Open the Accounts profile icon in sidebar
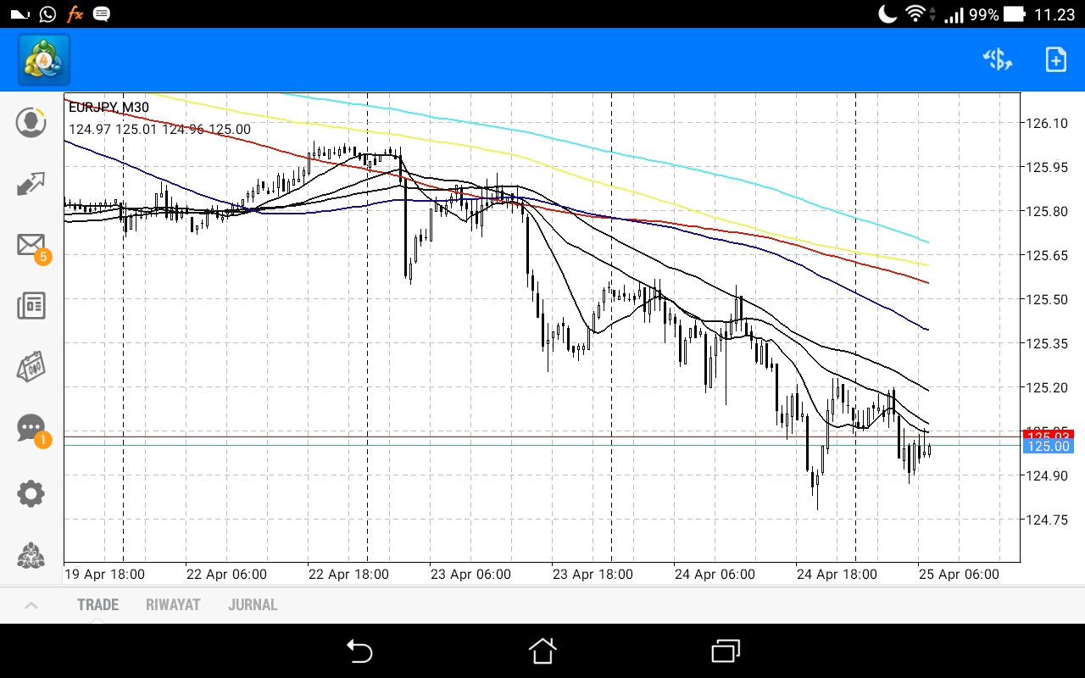 click(31, 122)
